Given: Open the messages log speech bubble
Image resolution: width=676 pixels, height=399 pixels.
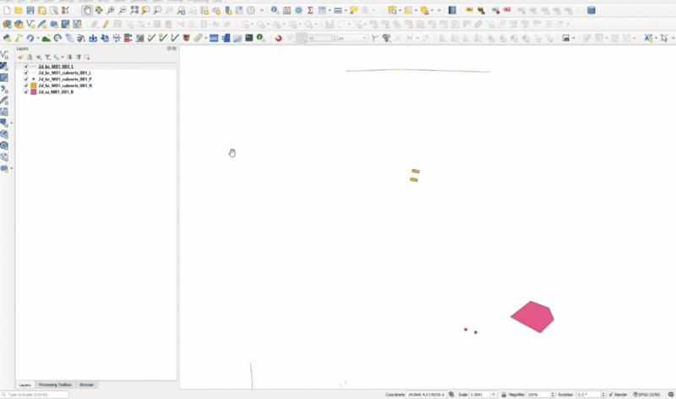Looking at the screenshot, I should [x=667, y=394].
